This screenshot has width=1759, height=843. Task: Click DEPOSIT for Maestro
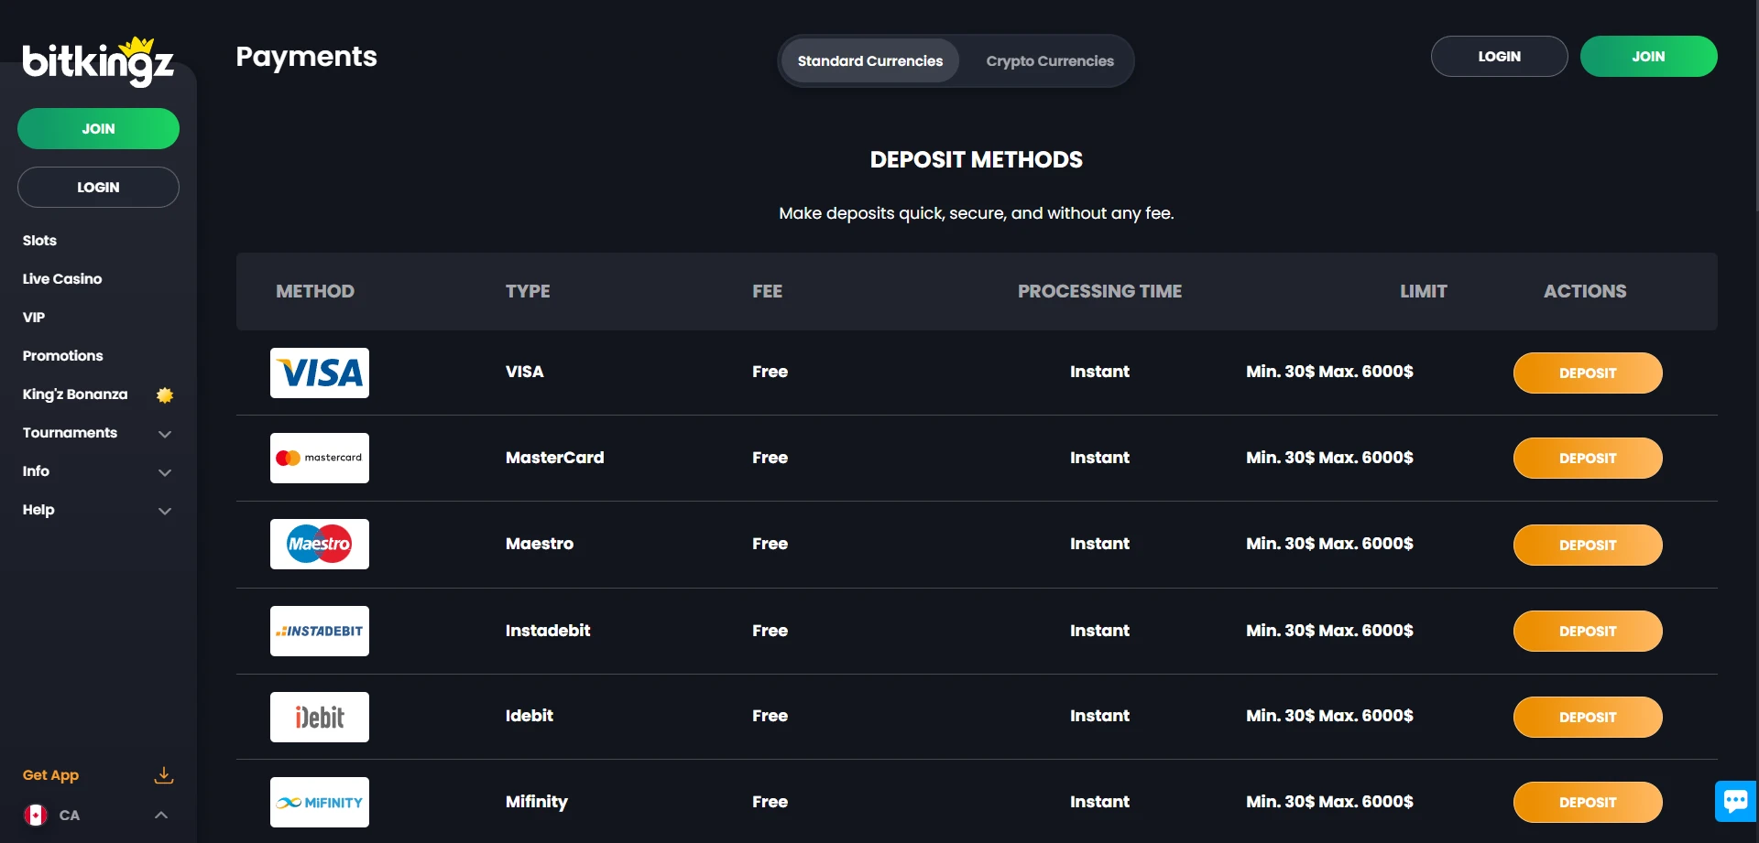[1588, 545]
